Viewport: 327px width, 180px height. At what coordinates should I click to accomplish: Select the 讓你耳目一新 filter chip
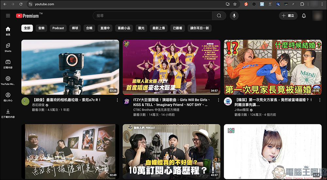(x=199, y=28)
